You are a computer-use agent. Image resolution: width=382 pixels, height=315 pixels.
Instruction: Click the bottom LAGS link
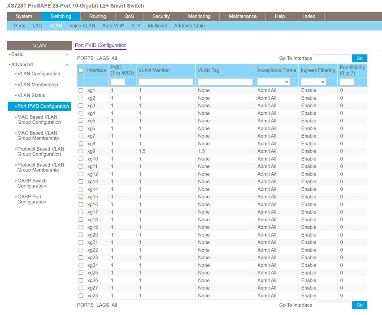click(102, 305)
